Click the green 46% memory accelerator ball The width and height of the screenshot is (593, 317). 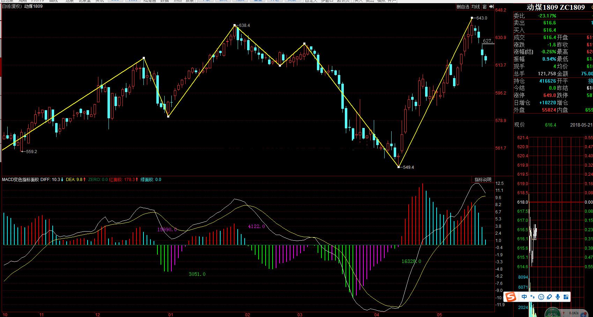point(552,313)
